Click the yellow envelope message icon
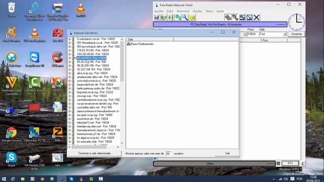Image resolution: width=324 pixels, height=182 pixels. (192, 18)
